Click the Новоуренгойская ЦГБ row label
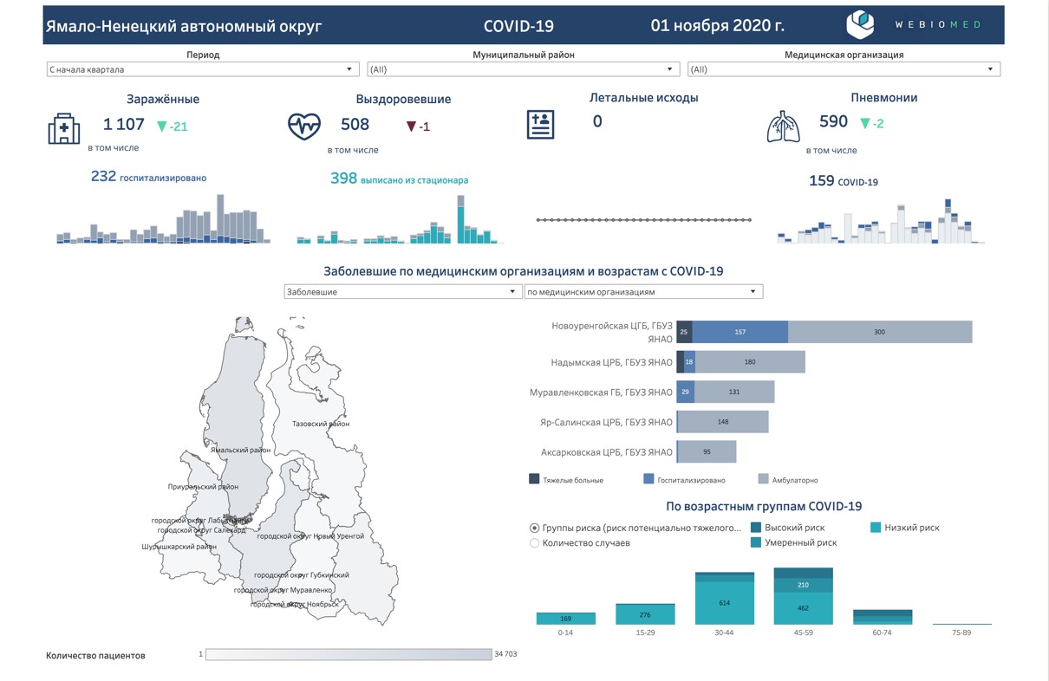 coord(612,333)
